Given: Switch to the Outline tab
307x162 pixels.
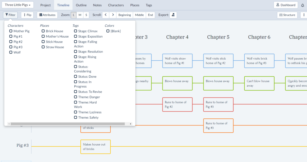Looking at the screenshot, I should 81,5.
